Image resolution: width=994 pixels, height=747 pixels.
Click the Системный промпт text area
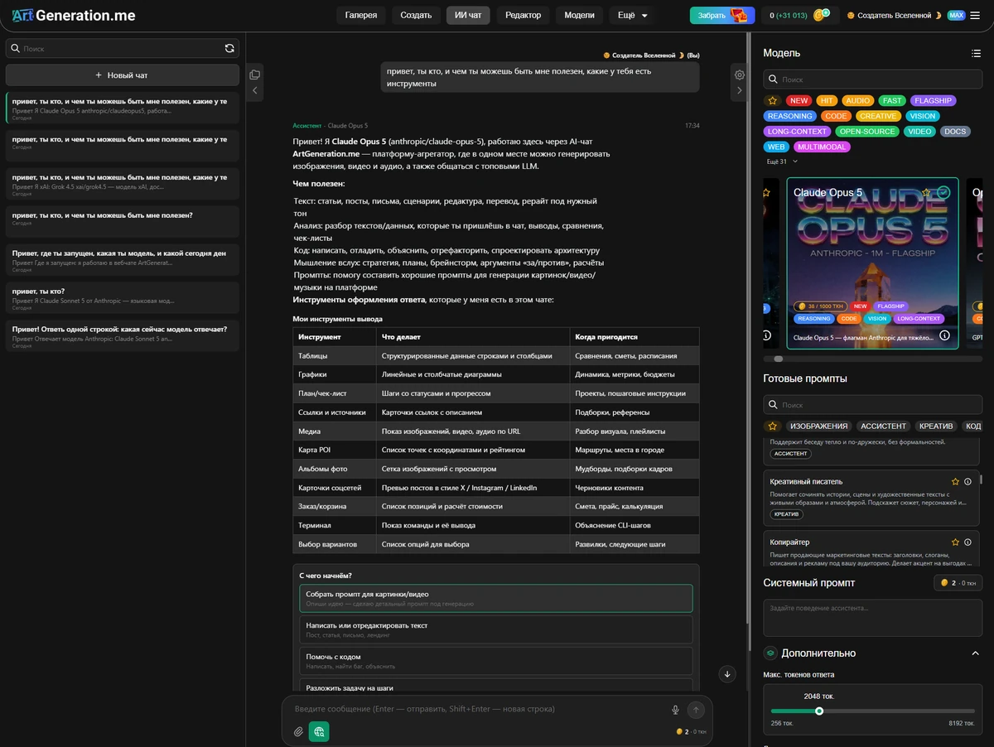click(872, 617)
